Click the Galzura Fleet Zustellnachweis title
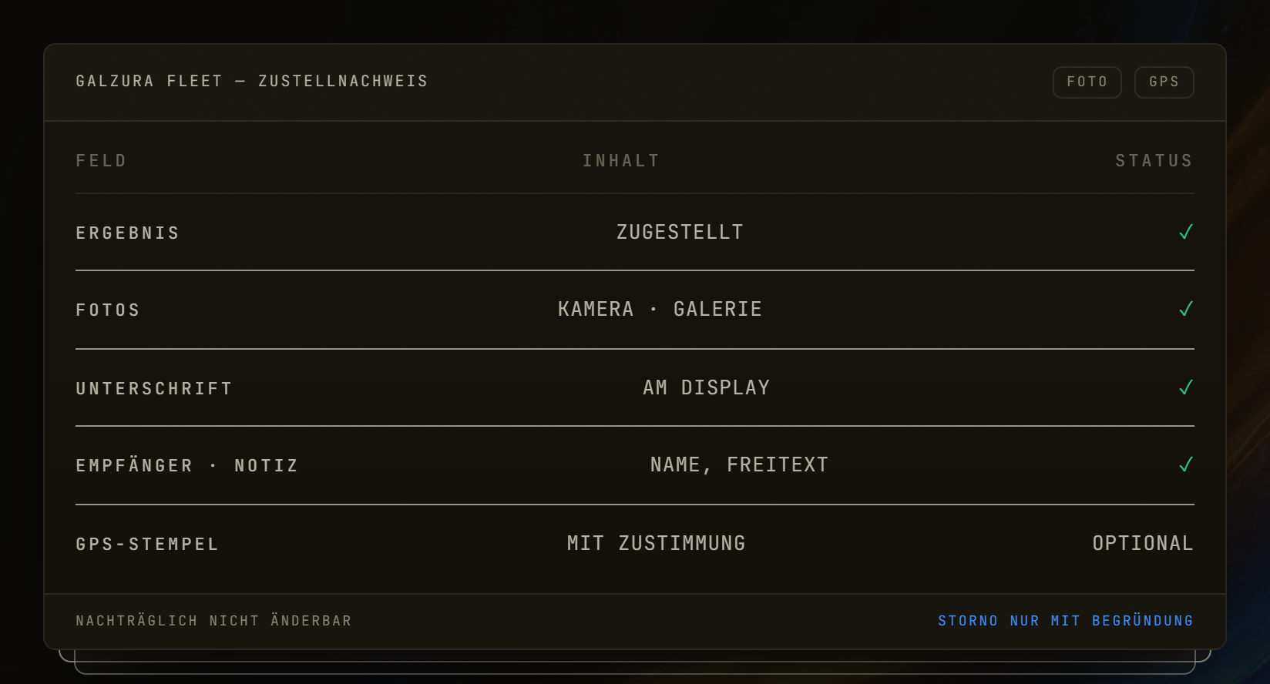This screenshot has width=1270, height=684. (x=252, y=82)
